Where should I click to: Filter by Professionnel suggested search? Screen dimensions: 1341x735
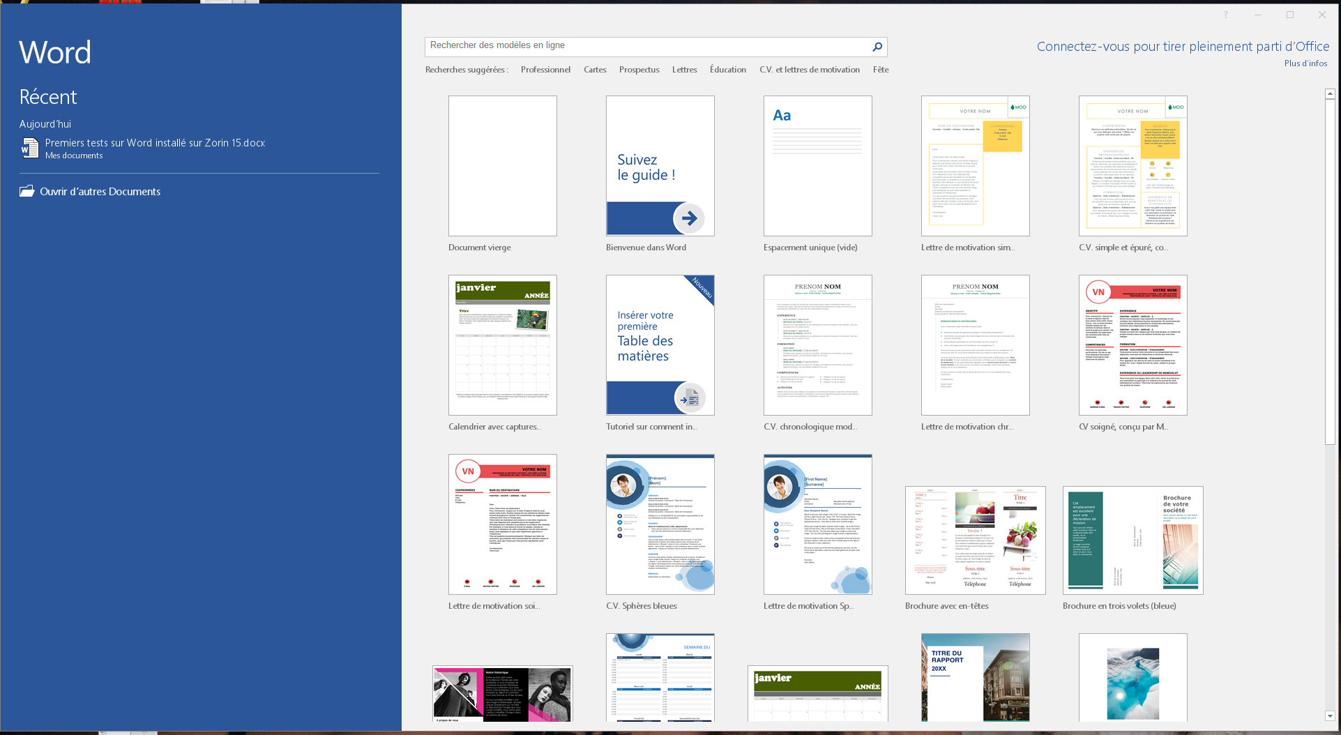pyautogui.click(x=545, y=70)
